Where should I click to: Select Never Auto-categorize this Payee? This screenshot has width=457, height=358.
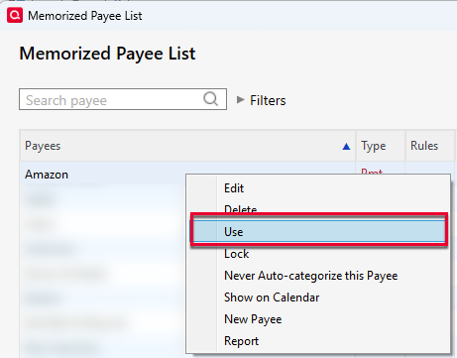point(318,276)
